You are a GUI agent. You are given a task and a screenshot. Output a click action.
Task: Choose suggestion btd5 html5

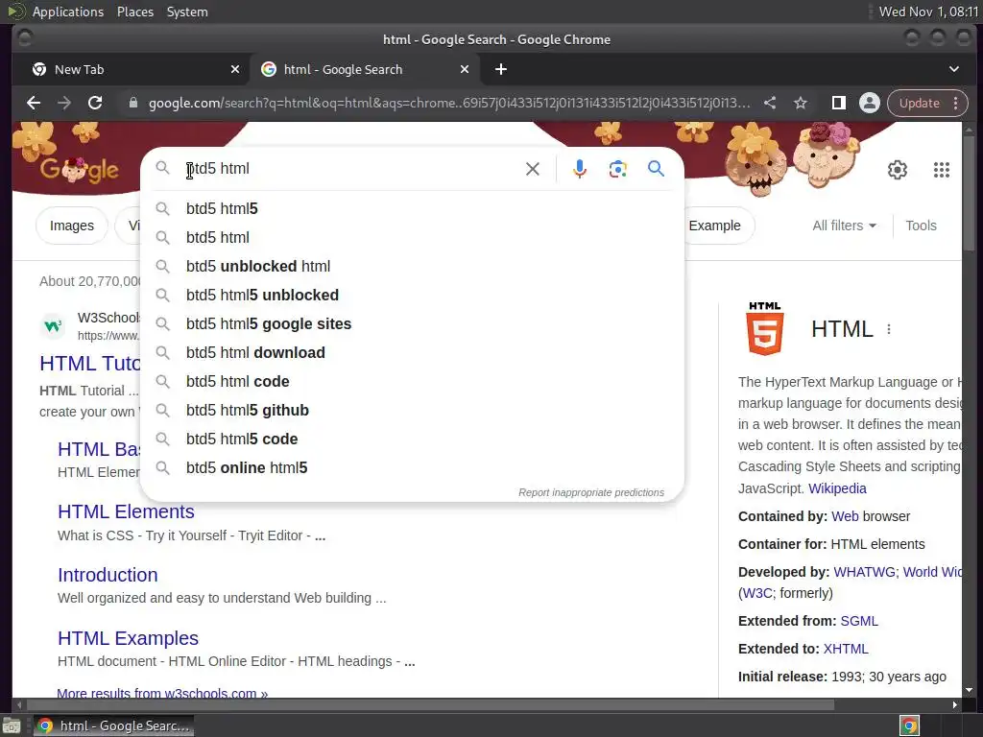412,208
